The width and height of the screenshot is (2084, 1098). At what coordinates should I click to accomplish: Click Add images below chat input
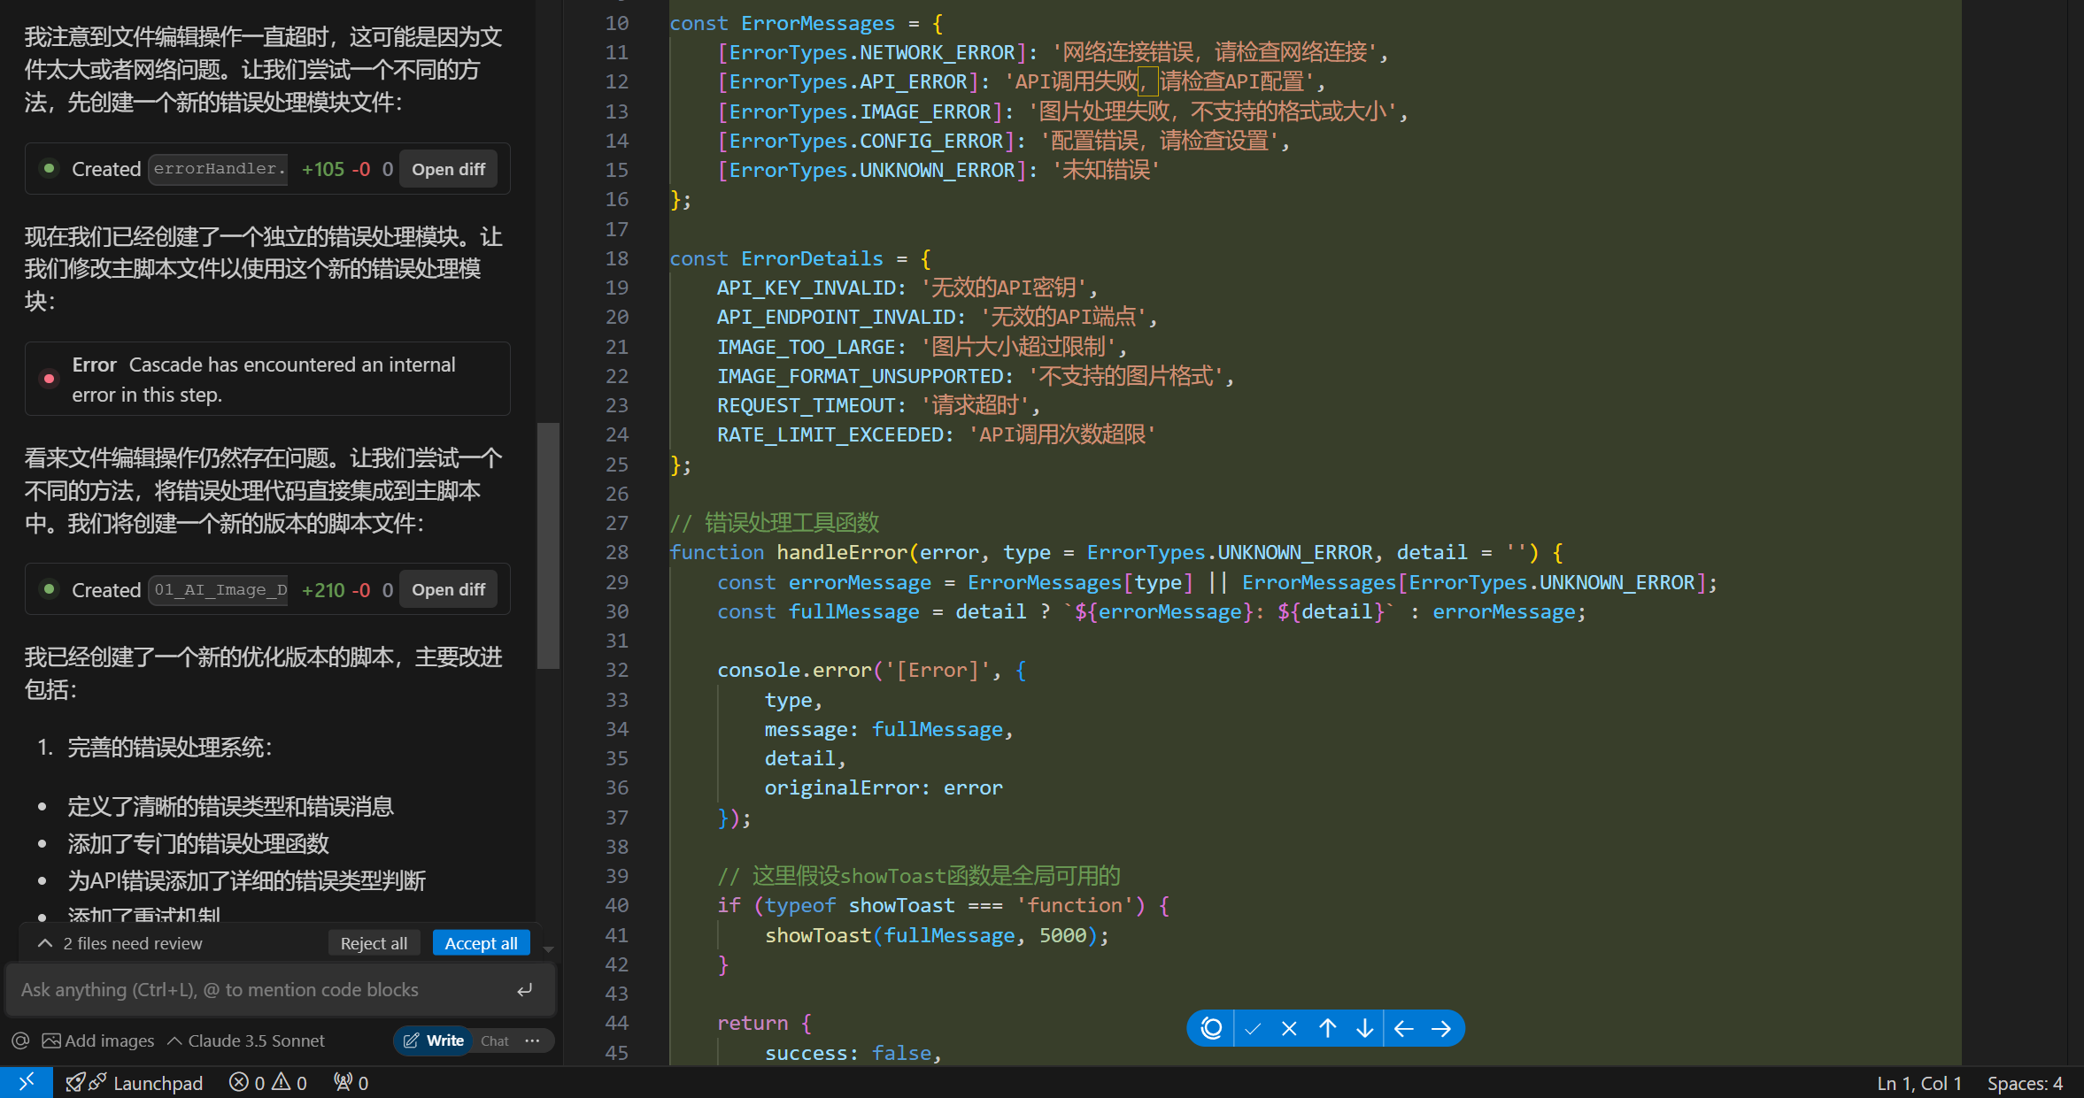pos(98,1040)
